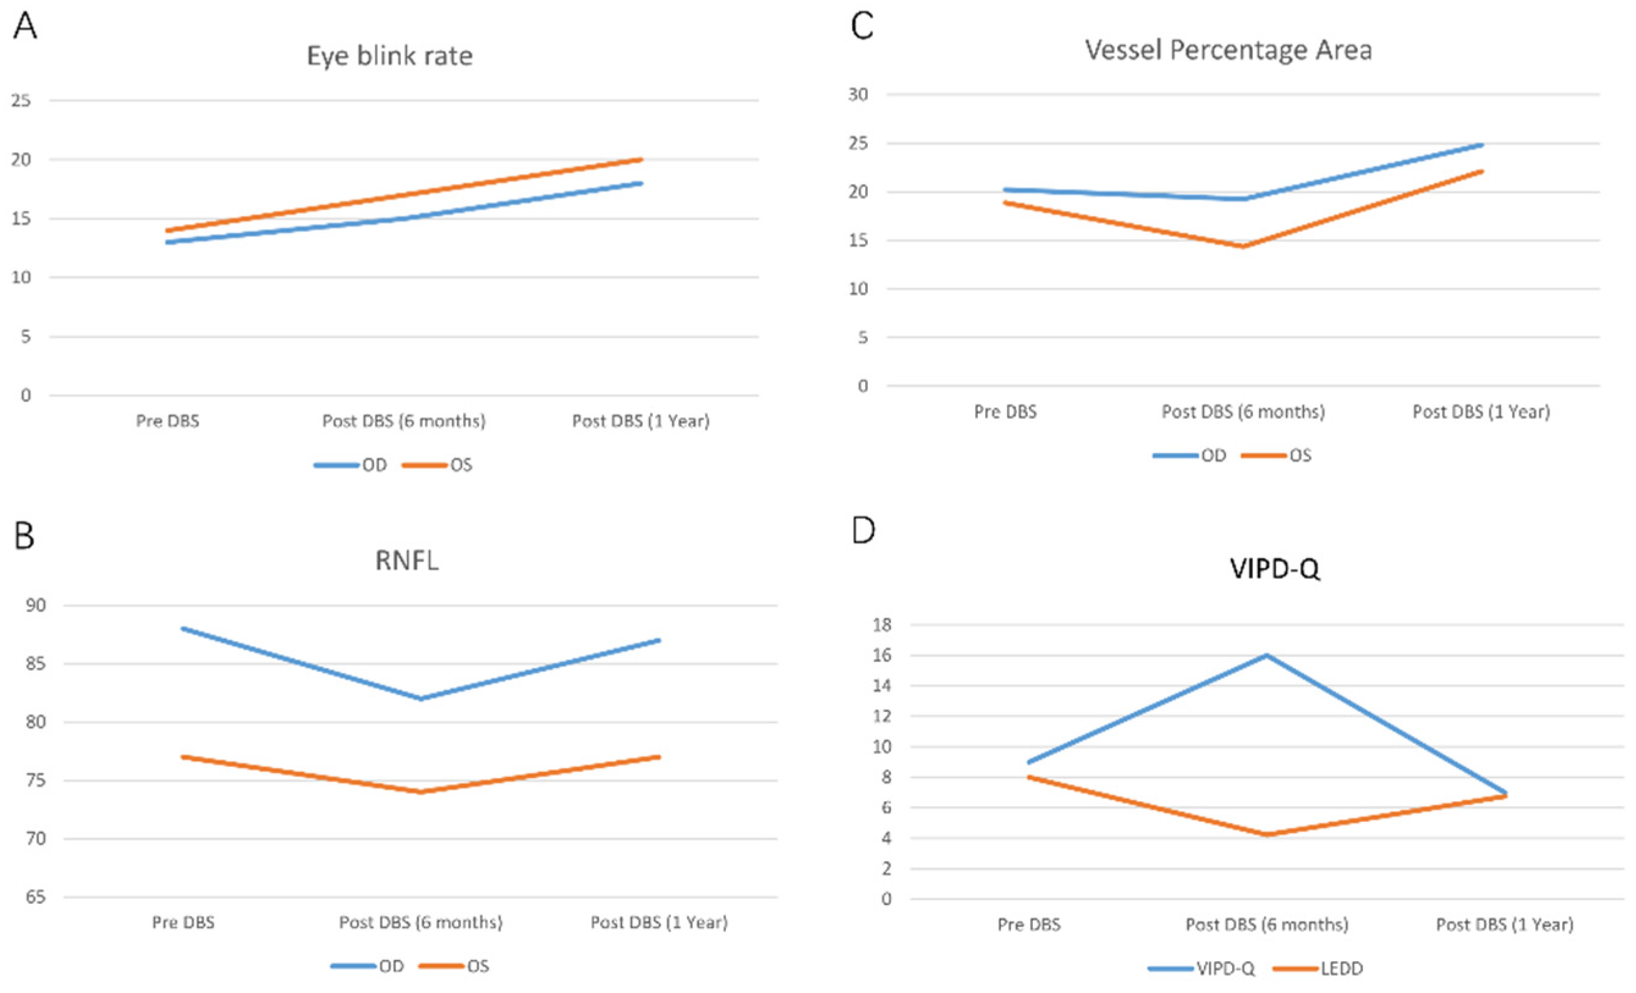The image size is (1636, 993).
Task: Click "Post DBS (1 Year)" label under Vessel Percentage Area
Action: coord(1481,412)
